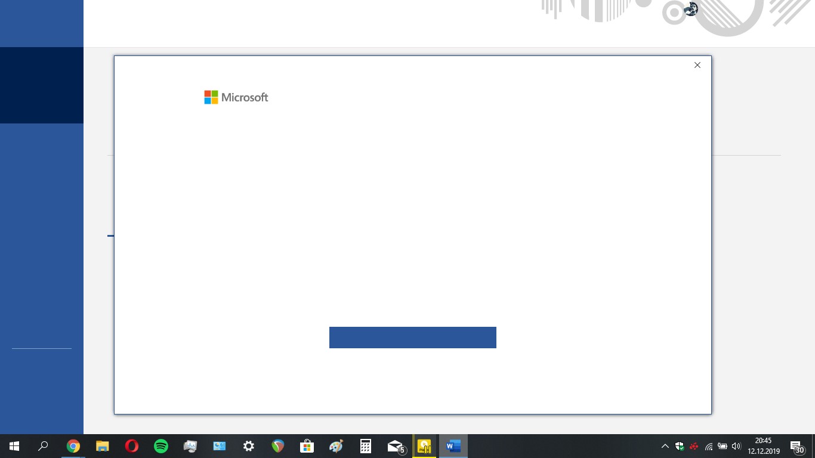The height and width of the screenshot is (458, 815).
Task: Switch to Word in the taskbar
Action: tap(453, 446)
